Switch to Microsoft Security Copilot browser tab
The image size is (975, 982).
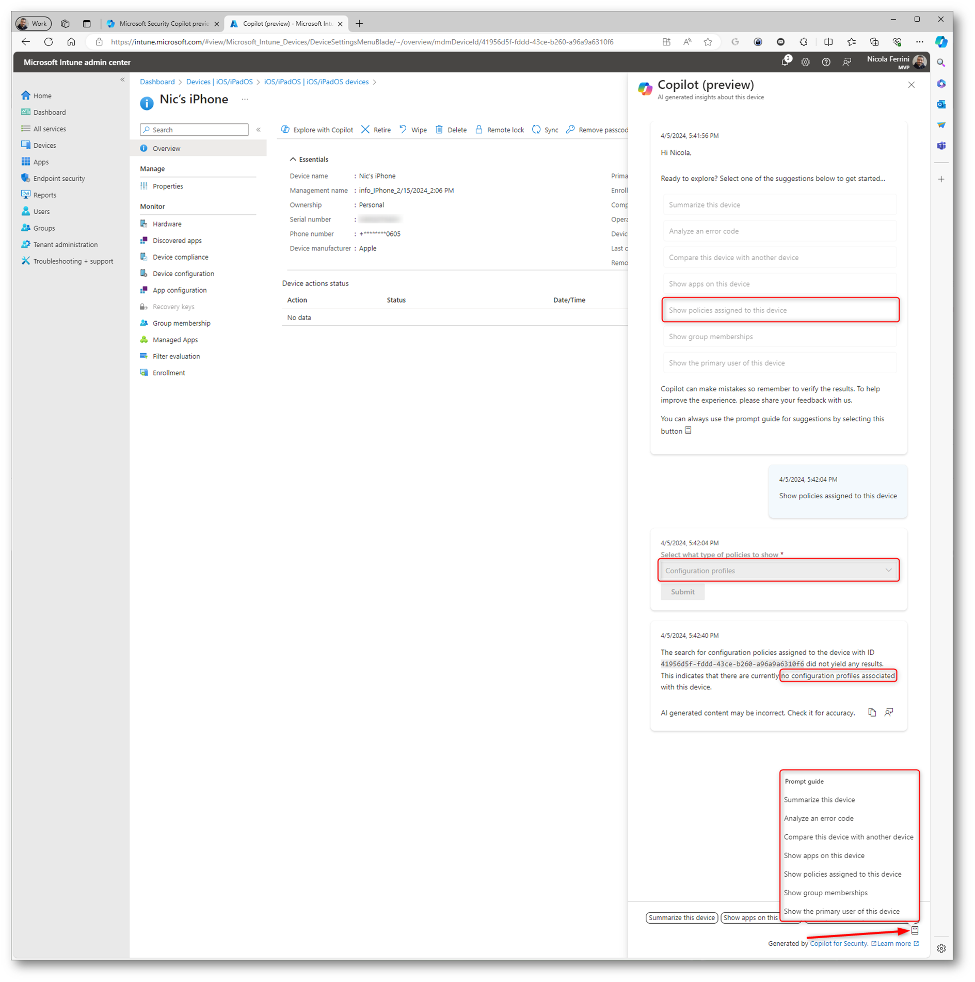click(x=163, y=24)
